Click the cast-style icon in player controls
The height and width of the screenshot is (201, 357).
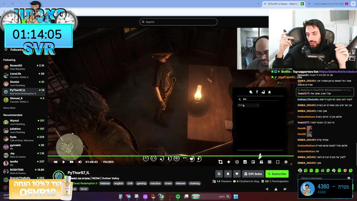pos(261,162)
